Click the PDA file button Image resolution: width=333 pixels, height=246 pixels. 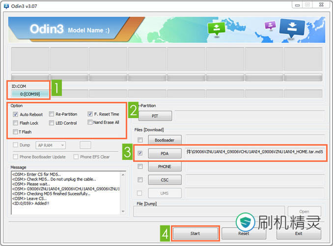pos(165,154)
